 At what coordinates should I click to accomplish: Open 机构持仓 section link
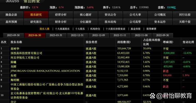95,29
